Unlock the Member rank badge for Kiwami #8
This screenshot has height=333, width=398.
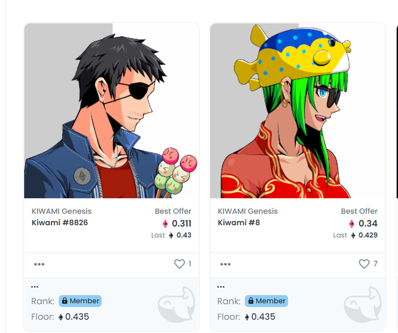pos(266,301)
